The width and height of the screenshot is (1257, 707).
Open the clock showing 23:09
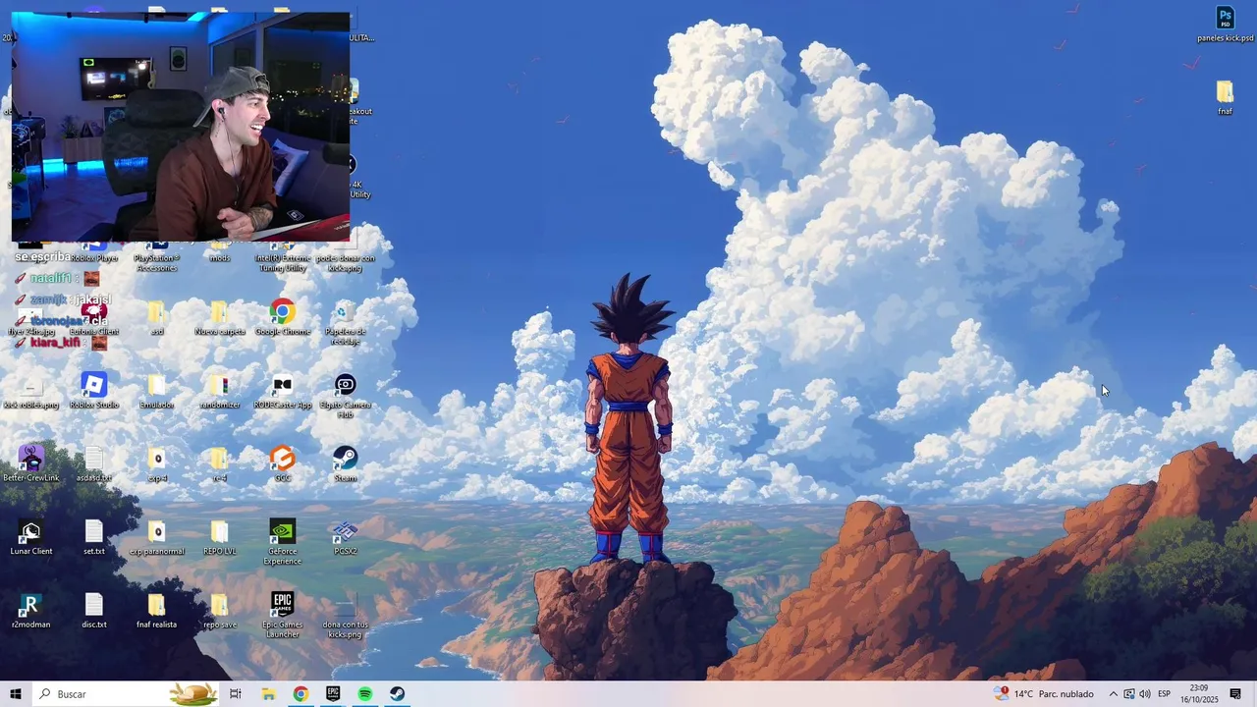1199,694
